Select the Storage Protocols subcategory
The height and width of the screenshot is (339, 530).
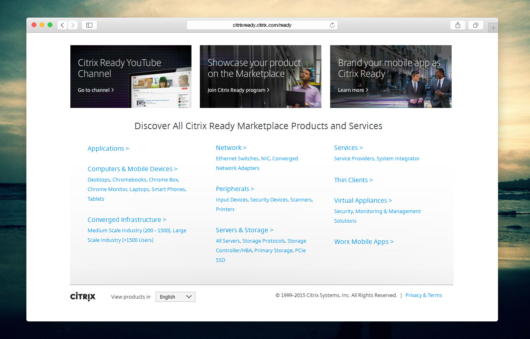coord(263,241)
